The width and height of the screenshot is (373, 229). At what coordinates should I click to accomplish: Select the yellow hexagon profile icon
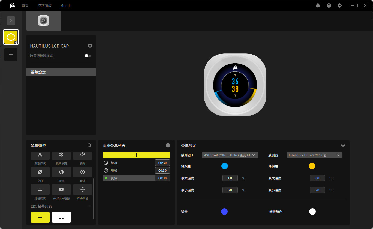[x=11, y=37]
